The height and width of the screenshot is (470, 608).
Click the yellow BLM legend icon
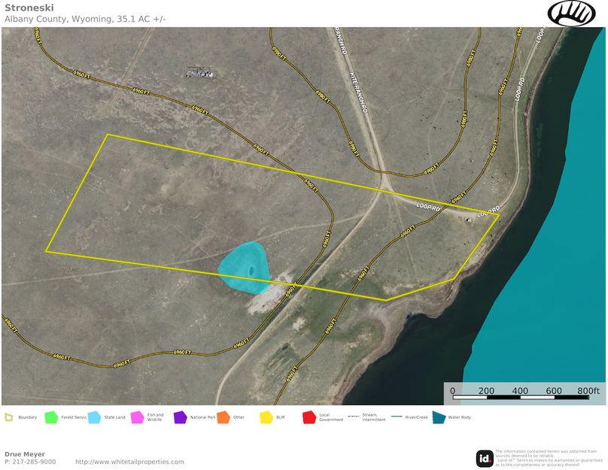pos(266,417)
